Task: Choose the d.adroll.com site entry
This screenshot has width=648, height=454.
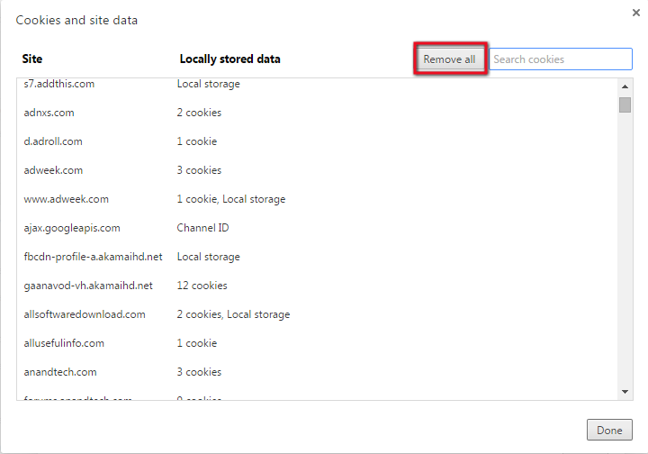Action: point(53,141)
